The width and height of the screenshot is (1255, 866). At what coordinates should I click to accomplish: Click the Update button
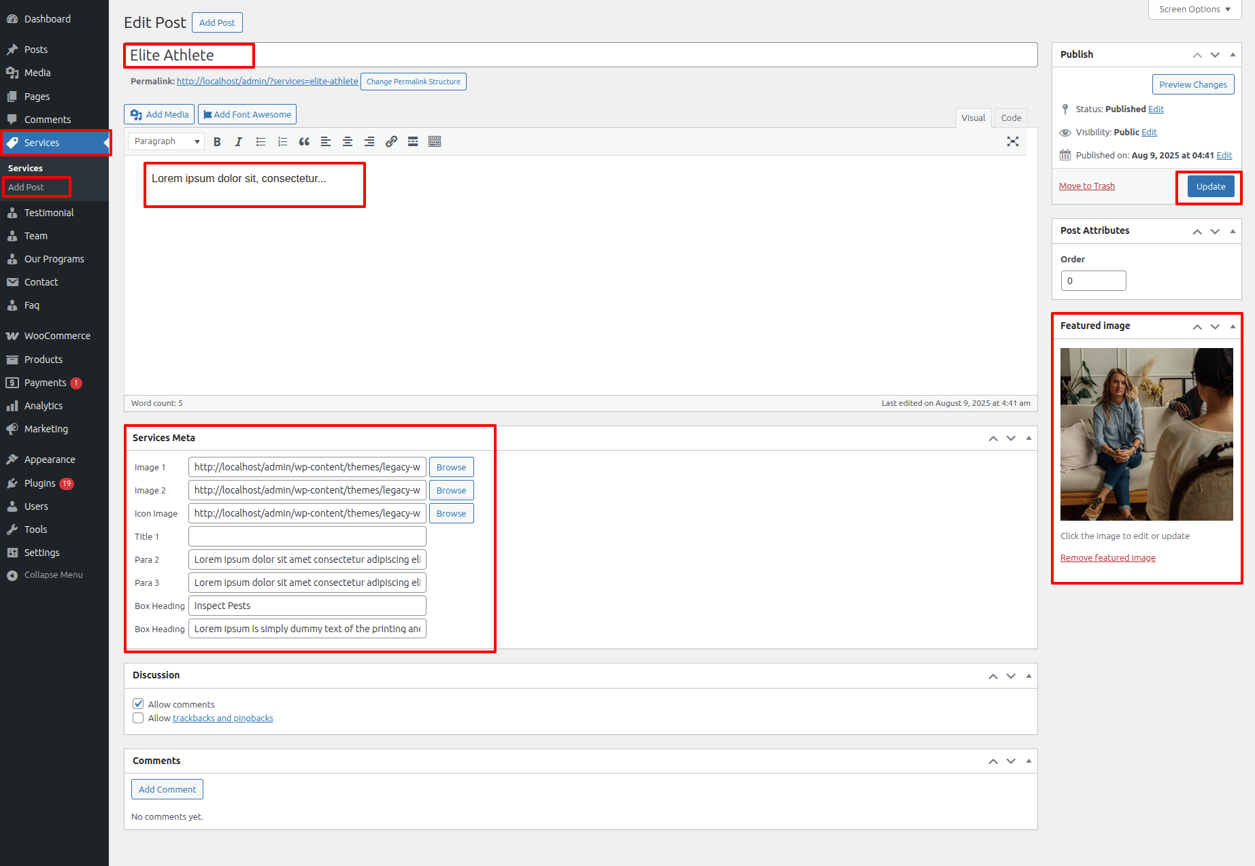tap(1210, 186)
